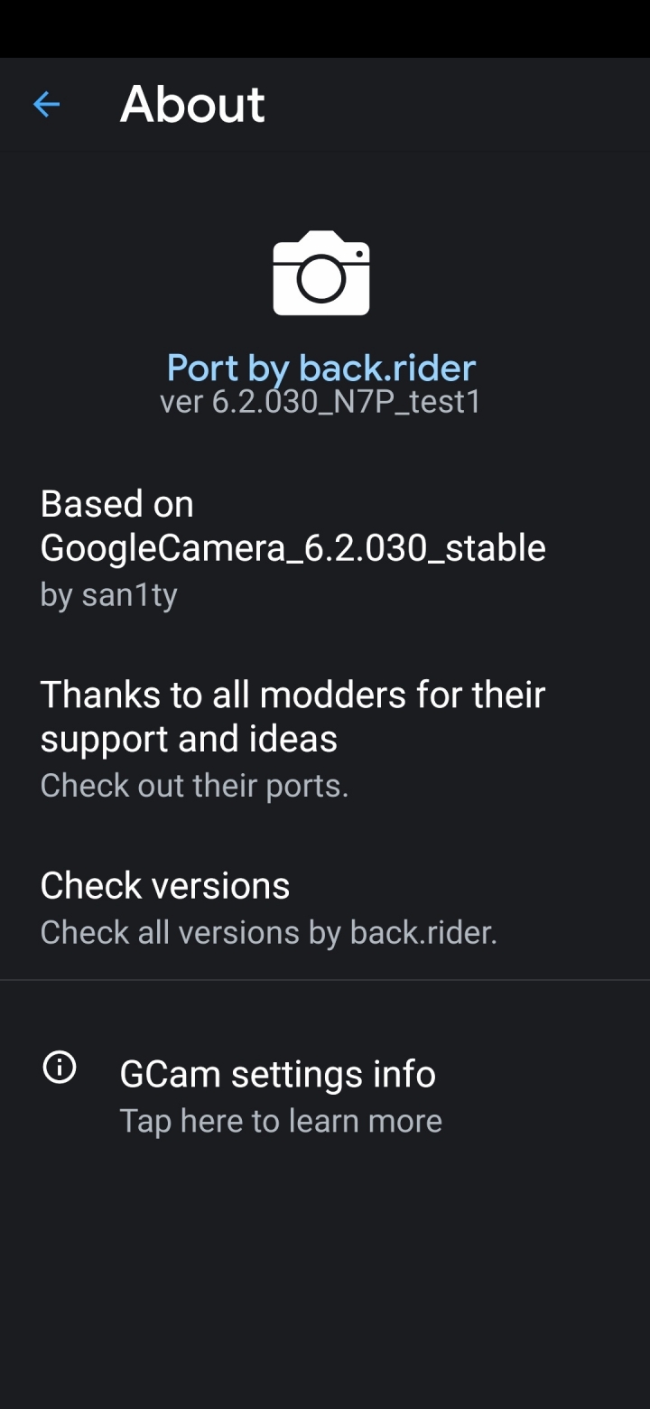Open the Based on GoogleCamera_6.2.030_stable entry

[x=325, y=548]
